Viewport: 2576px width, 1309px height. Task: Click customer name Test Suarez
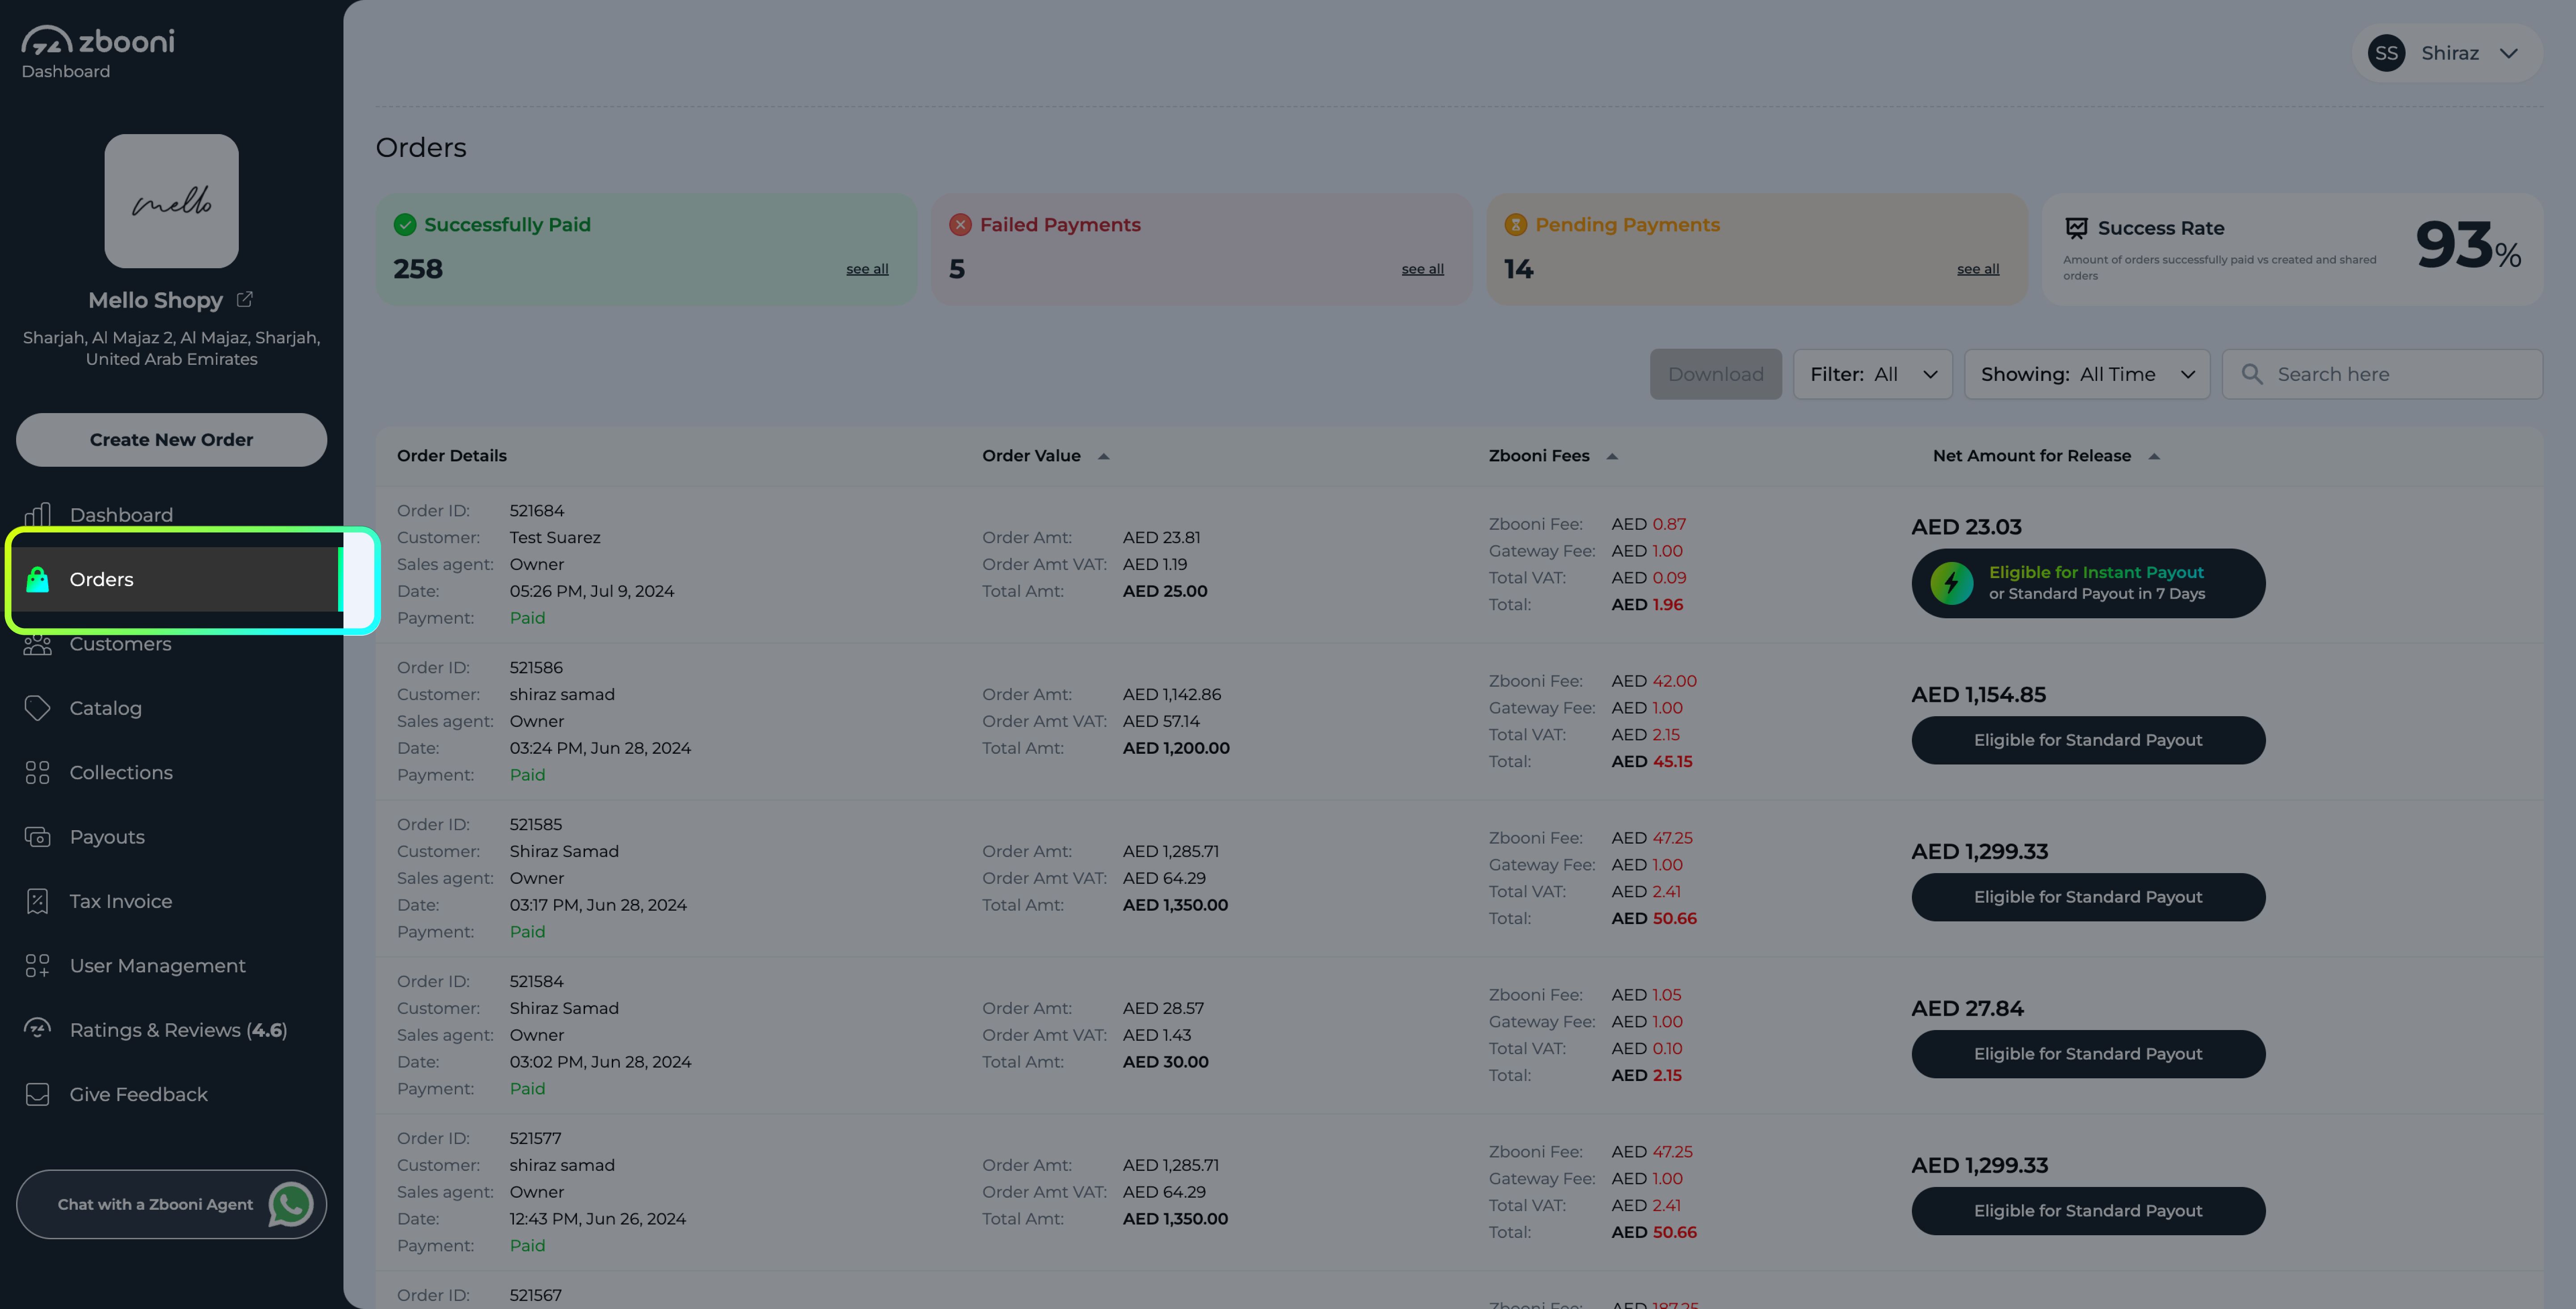[555, 538]
